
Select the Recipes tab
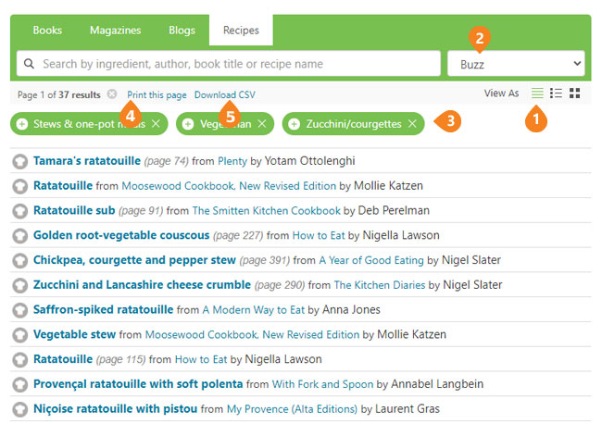point(241,31)
